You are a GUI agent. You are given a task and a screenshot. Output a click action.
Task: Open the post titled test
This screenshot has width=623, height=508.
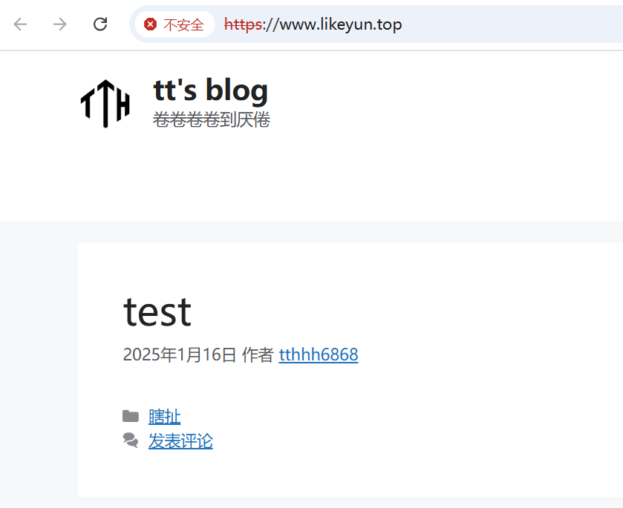click(157, 312)
